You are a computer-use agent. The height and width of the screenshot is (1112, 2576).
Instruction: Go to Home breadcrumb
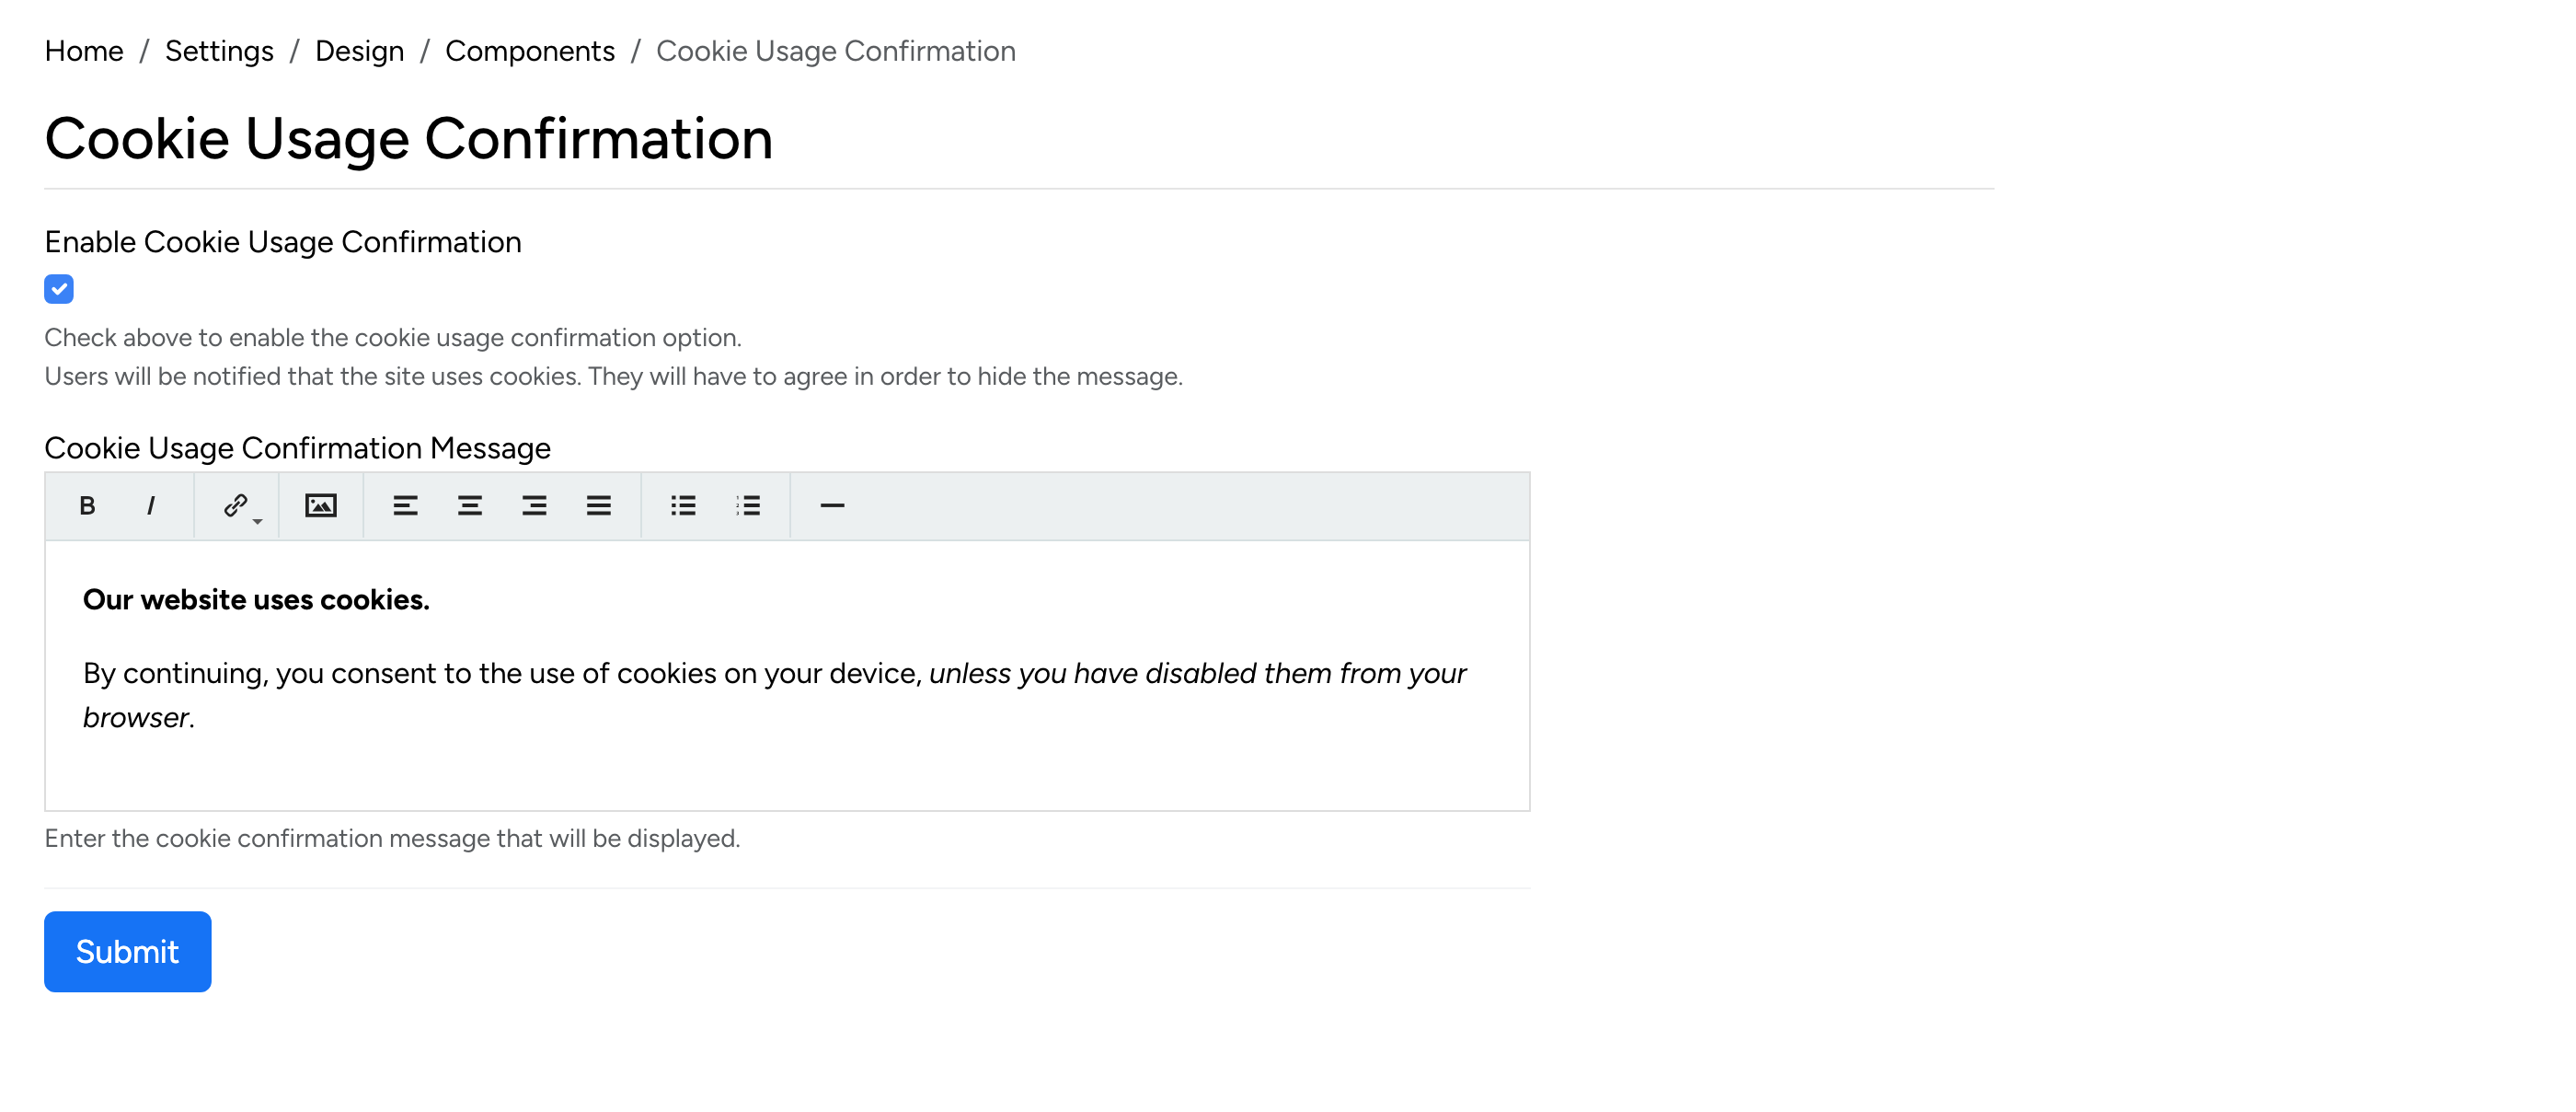[x=84, y=51]
